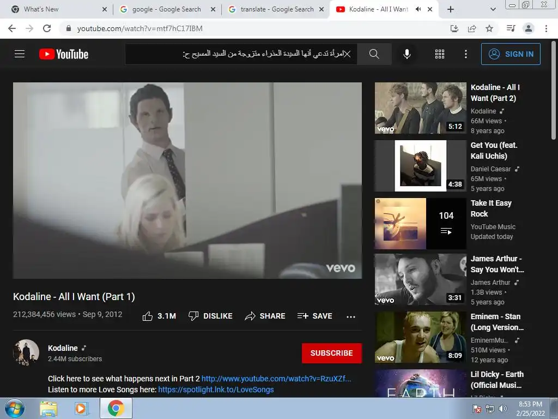This screenshot has width=558, height=419.
Task: Select the Kodaline - All I Want tab
Action: 378,9
